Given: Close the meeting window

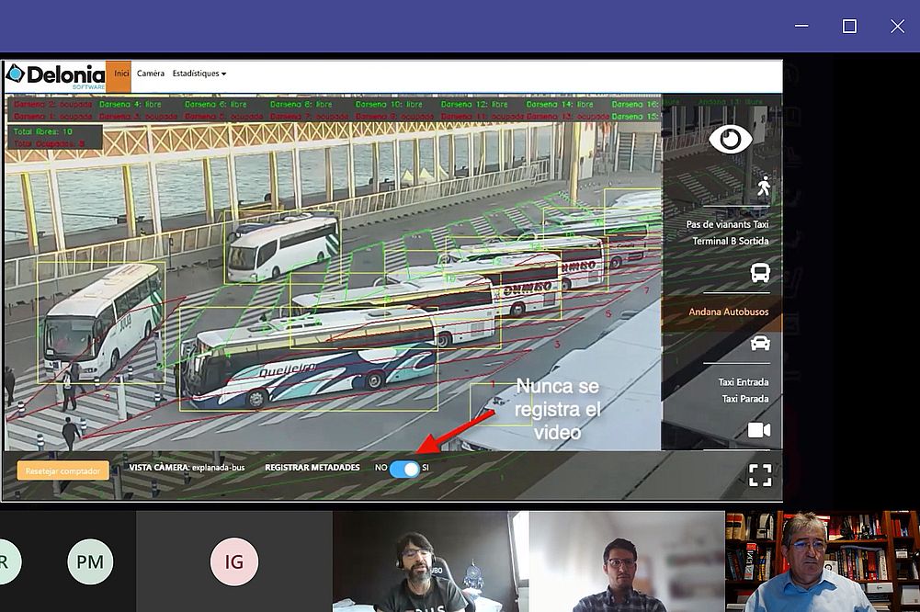Looking at the screenshot, I should (x=897, y=26).
